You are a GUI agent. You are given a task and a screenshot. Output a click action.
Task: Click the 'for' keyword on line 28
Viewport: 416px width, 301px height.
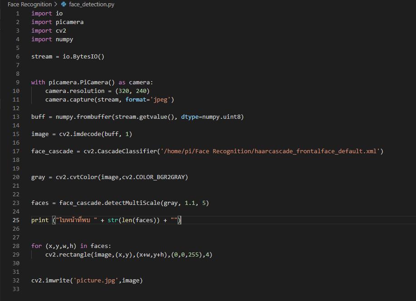coord(37,246)
